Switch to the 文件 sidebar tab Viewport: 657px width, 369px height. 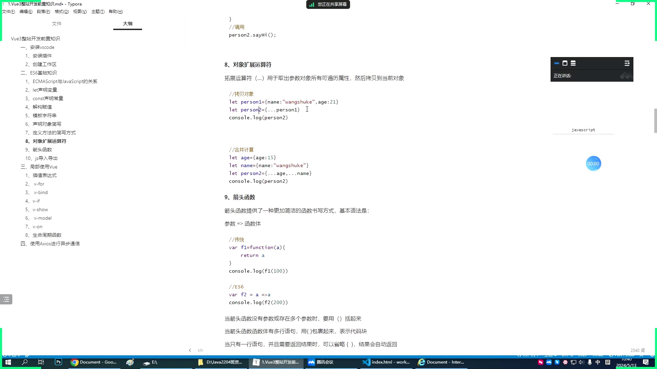click(x=56, y=24)
